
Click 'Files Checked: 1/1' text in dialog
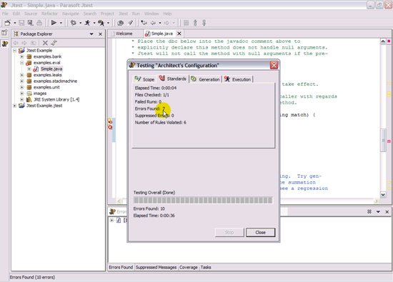pos(152,95)
